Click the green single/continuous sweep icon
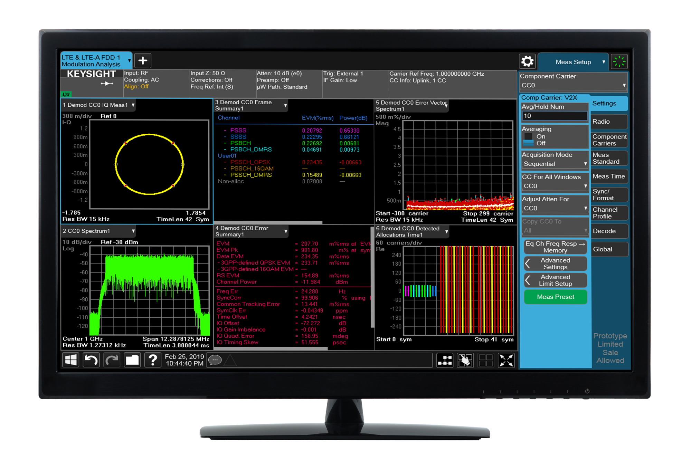The image size is (691, 470). click(619, 62)
